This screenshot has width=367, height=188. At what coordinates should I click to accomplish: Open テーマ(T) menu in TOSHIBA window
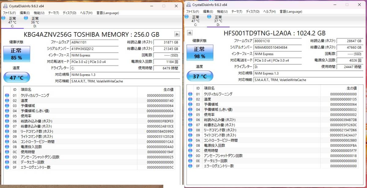tap(54, 13)
